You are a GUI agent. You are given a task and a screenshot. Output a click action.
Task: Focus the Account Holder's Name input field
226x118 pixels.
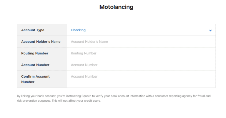click(141, 42)
